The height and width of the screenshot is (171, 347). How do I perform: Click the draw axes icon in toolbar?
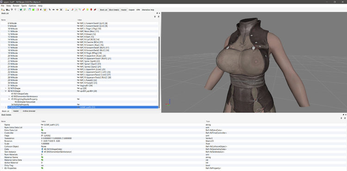(x=76, y=10)
